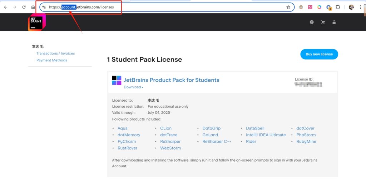
Task: Click the browser back arrow
Action: (5, 7)
